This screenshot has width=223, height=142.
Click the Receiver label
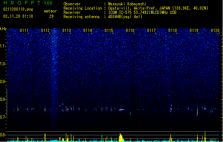(72, 12)
